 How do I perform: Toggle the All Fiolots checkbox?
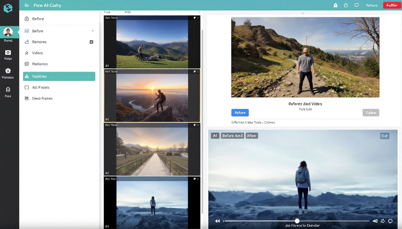tap(27, 88)
